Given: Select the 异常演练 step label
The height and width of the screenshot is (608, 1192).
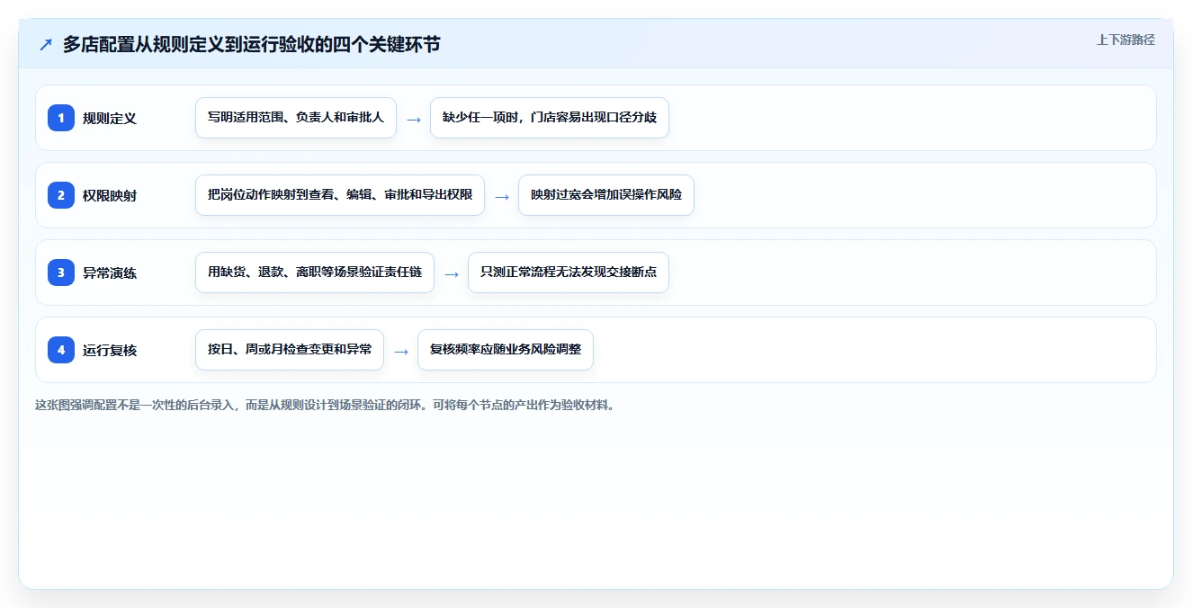Looking at the screenshot, I should point(110,273).
